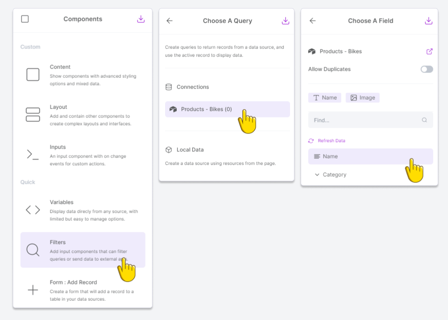Open the Local Data section
Image resolution: width=448 pixels, height=320 pixels.
tap(190, 150)
